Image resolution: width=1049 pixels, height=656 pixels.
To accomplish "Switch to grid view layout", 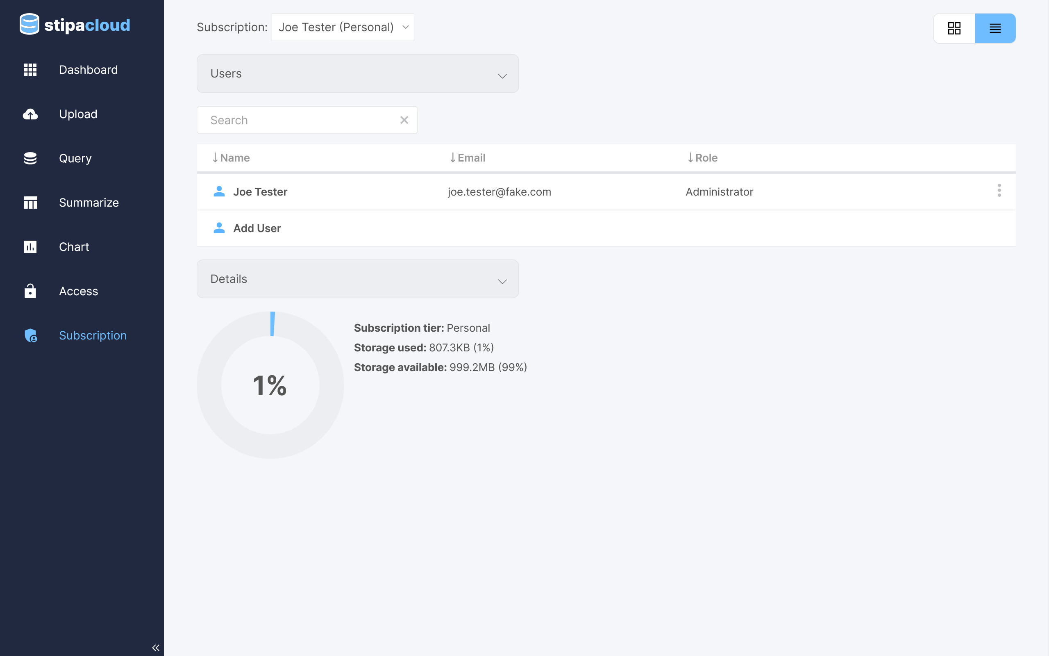I will [x=954, y=28].
